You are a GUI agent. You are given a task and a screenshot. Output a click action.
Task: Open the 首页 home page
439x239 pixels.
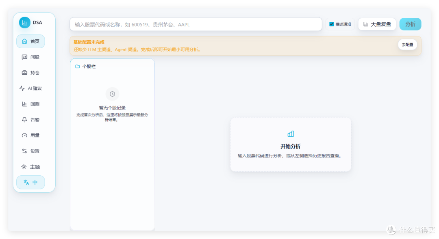click(x=30, y=41)
